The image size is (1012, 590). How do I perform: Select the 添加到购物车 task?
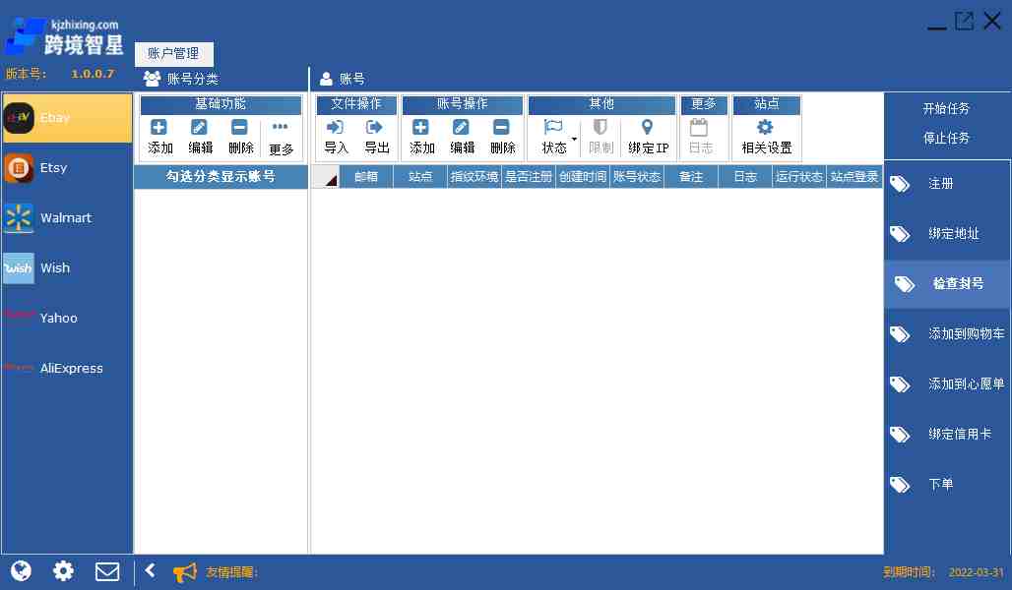[x=947, y=334]
